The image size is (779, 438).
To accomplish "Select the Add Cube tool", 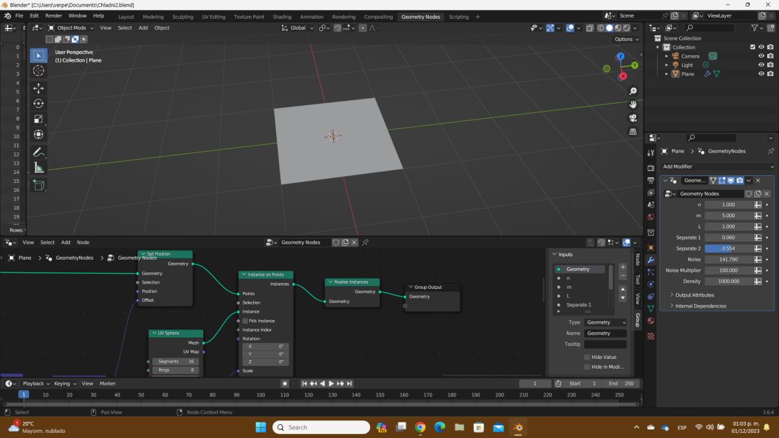I will (x=38, y=185).
